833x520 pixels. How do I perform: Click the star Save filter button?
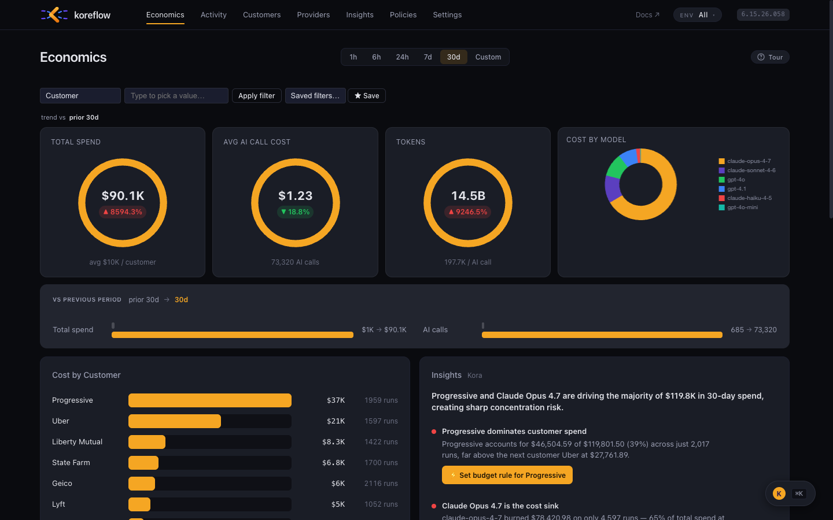(x=367, y=96)
